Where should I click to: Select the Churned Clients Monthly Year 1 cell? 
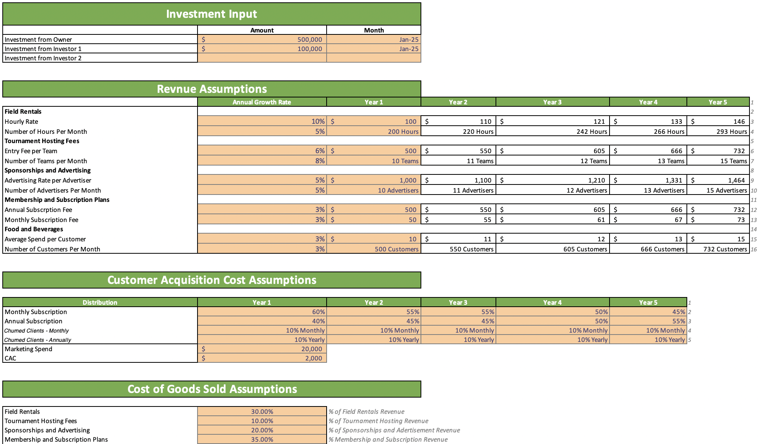tap(262, 330)
